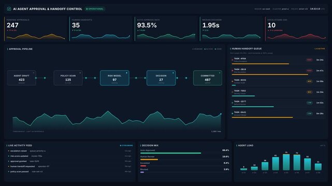Select the Committed pipeline stage
The height and width of the screenshot is (186, 332).
[x=208, y=78]
